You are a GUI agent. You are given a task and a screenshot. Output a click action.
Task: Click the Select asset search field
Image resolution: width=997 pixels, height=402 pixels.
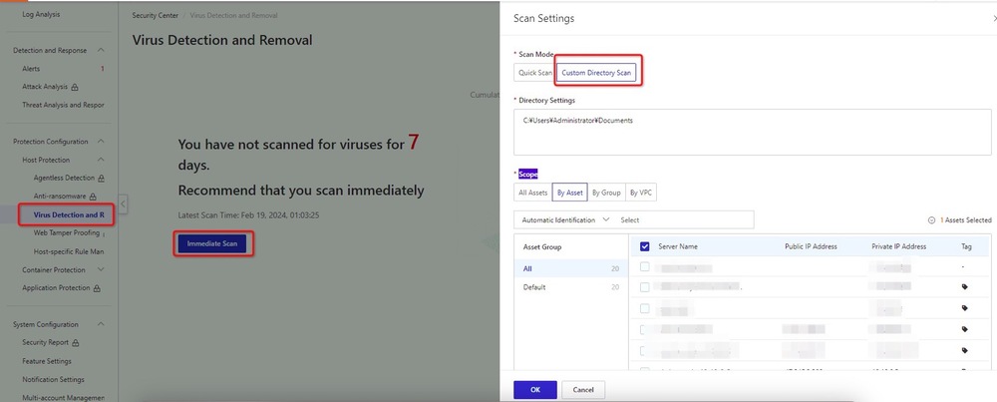pyautogui.click(x=685, y=220)
